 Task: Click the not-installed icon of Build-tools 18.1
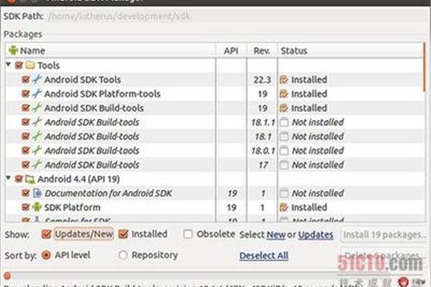pyautogui.click(x=284, y=136)
